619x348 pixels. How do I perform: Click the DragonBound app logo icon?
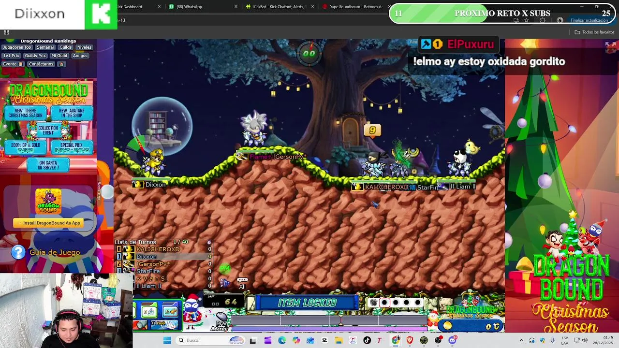[x=48, y=202]
